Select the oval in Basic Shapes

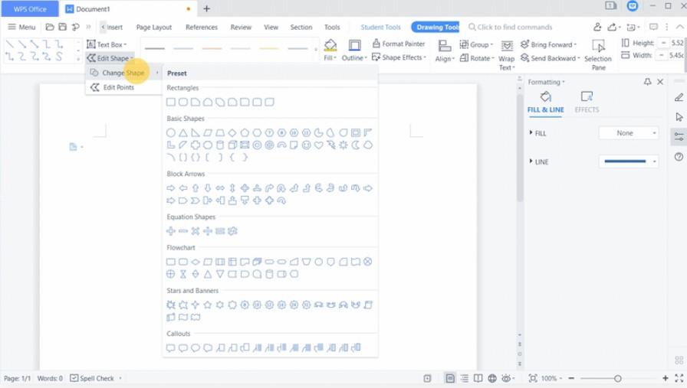tap(171, 132)
